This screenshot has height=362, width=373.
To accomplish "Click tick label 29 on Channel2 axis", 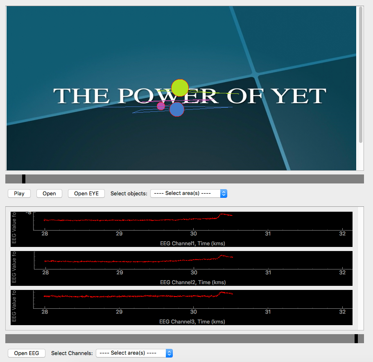I will 120,273.
